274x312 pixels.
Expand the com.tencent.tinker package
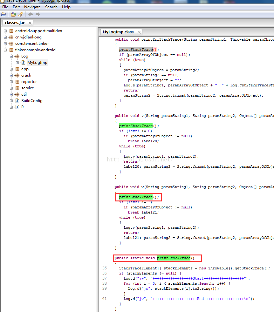(x=5, y=44)
